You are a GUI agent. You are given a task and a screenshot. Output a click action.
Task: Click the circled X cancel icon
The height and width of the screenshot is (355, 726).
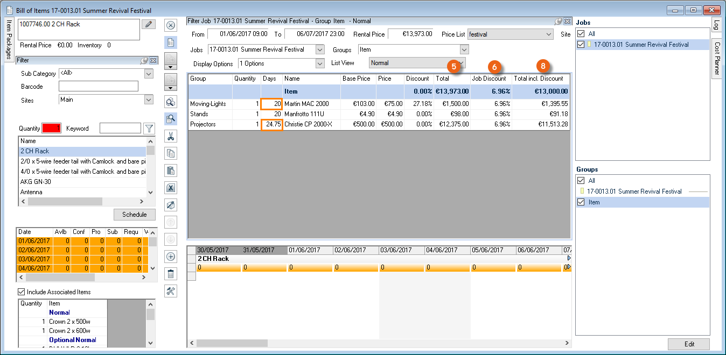(x=171, y=25)
